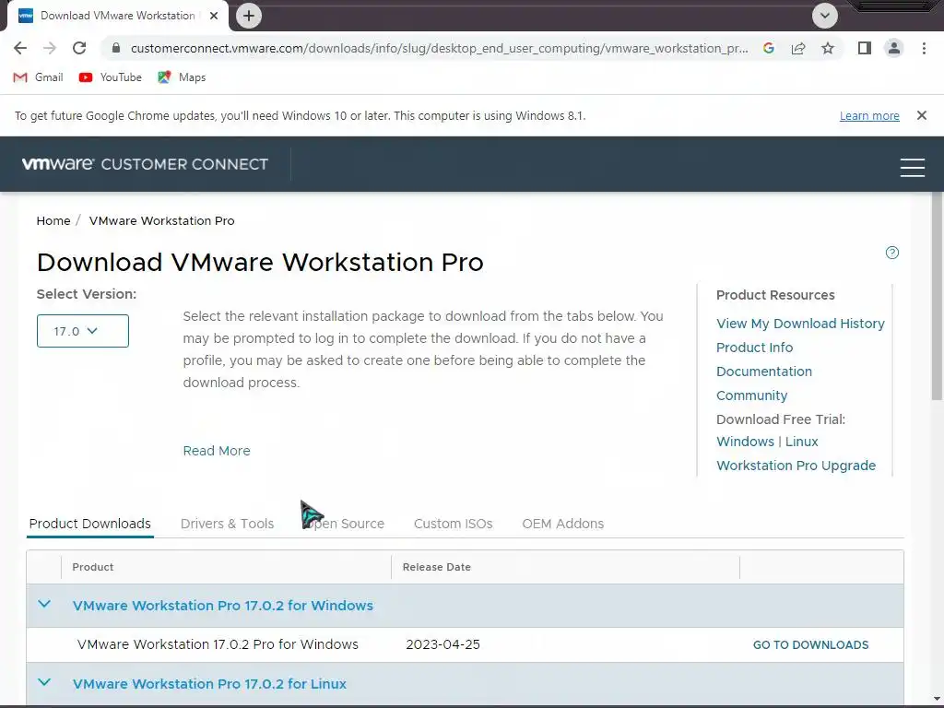Click the page vertical scrollbar thumb
This screenshot has width=944, height=708.
[x=937, y=296]
